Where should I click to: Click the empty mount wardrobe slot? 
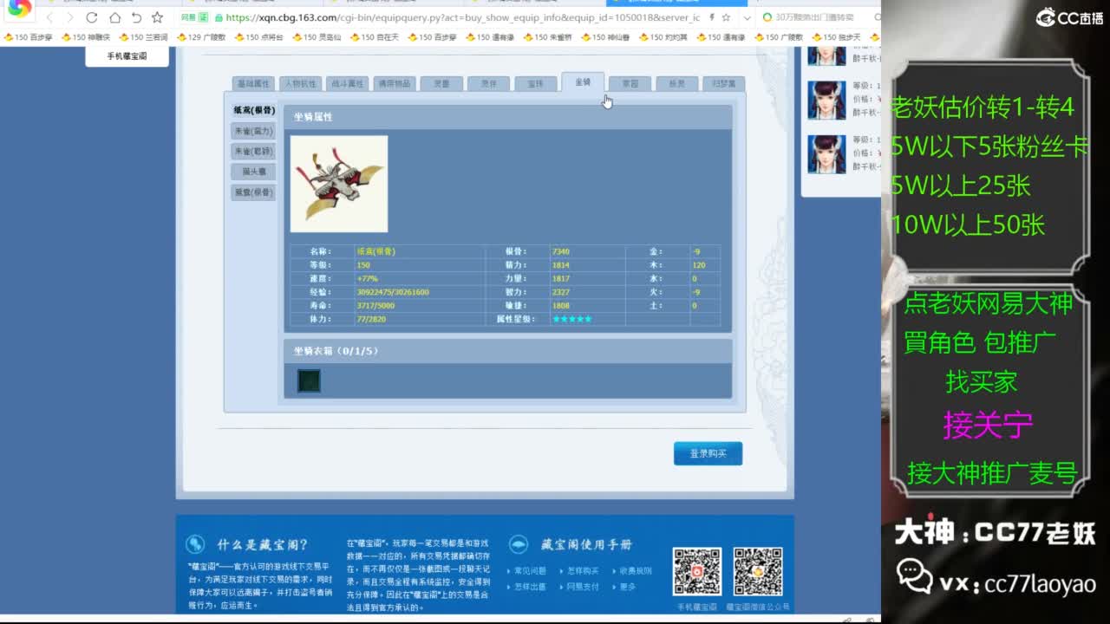[x=309, y=380]
